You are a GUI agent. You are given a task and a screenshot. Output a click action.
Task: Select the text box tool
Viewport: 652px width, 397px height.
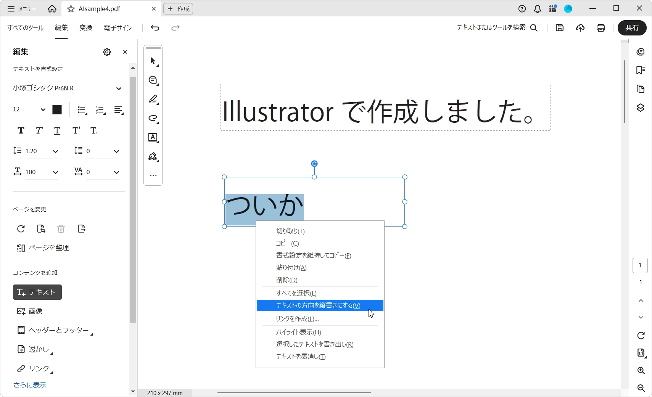pos(153,137)
